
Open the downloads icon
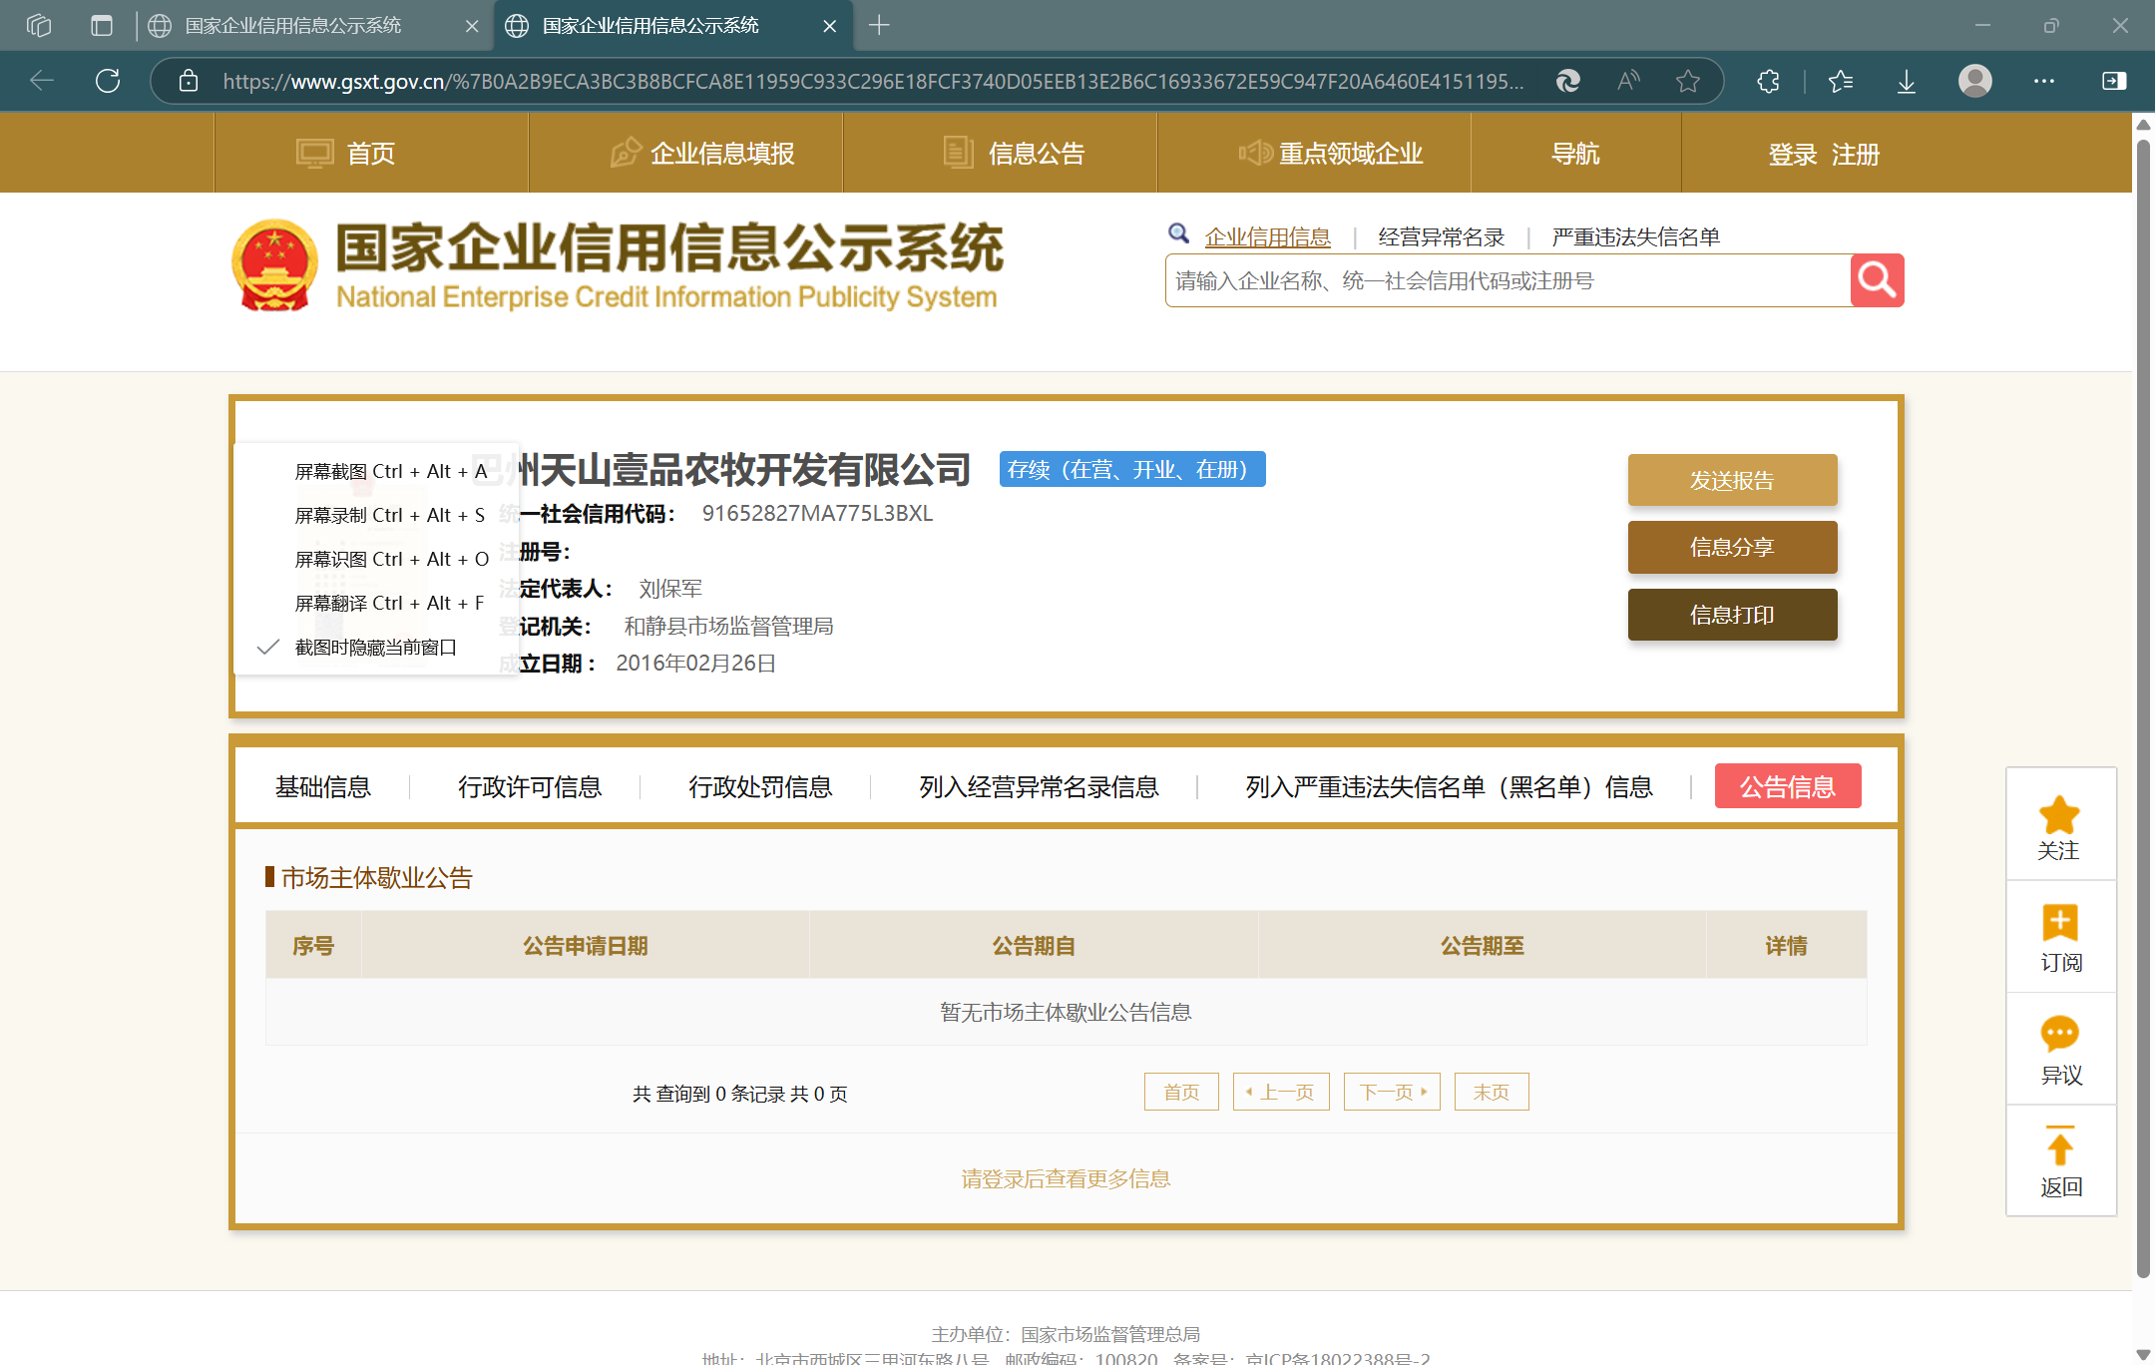pos(1907,81)
